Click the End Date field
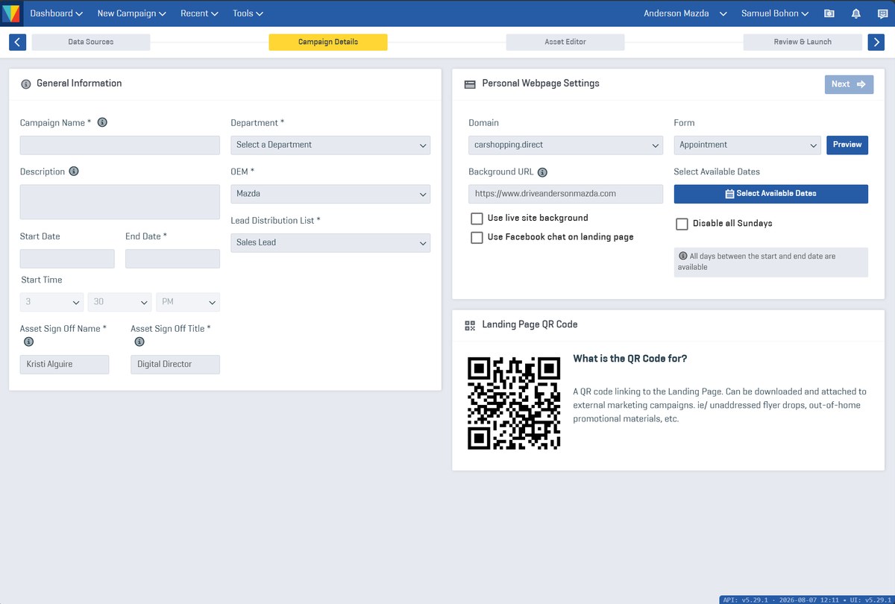The image size is (895, 604). point(172,259)
